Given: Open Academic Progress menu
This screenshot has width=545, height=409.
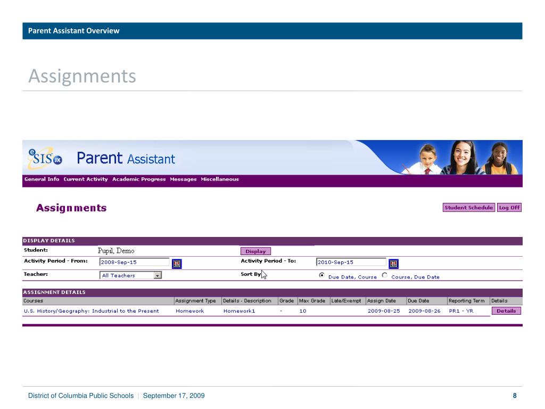Looking at the screenshot, I should click(x=139, y=179).
